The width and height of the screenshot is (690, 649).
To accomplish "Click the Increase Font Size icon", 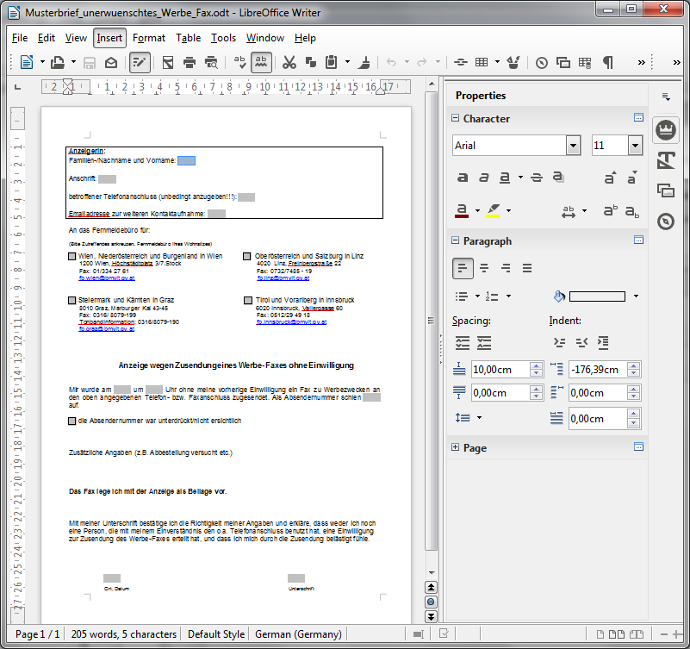I will click(x=610, y=178).
